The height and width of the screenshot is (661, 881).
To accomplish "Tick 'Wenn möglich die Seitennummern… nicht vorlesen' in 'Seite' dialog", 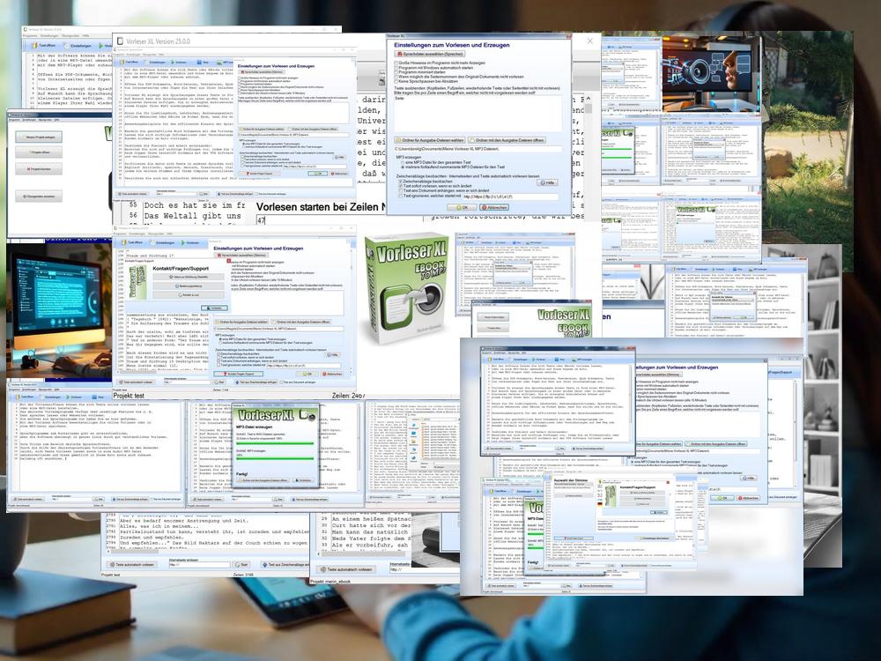I will coord(396,77).
